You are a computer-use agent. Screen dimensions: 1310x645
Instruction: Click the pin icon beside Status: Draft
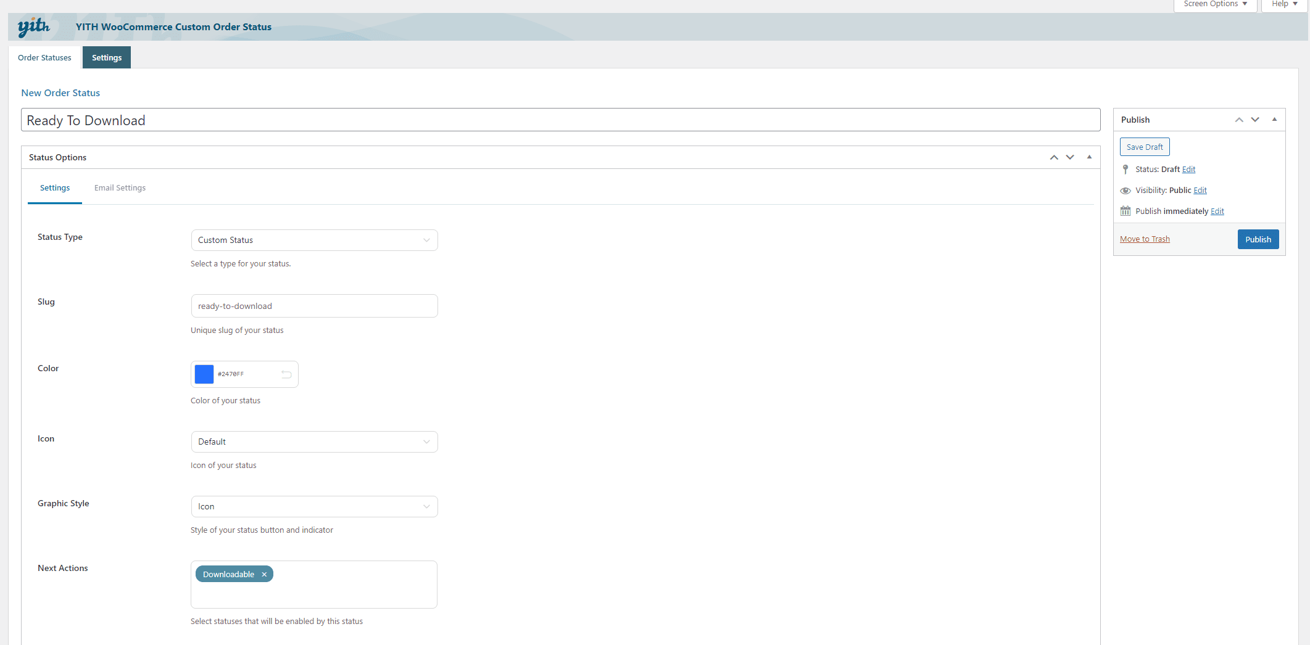click(1126, 169)
